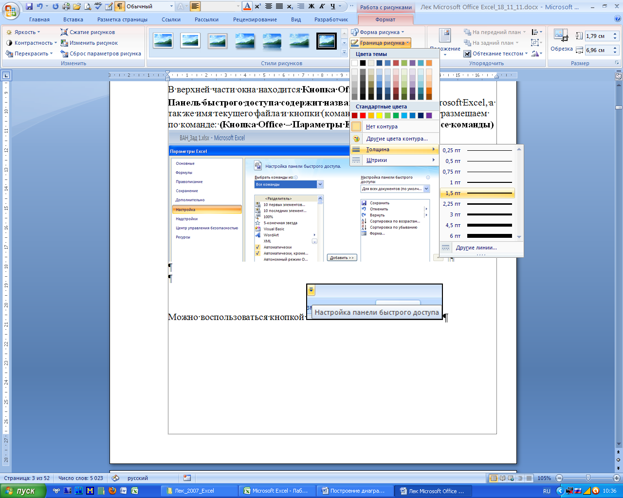Click the font color A icon
The image size is (623, 498).
point(247,7)
